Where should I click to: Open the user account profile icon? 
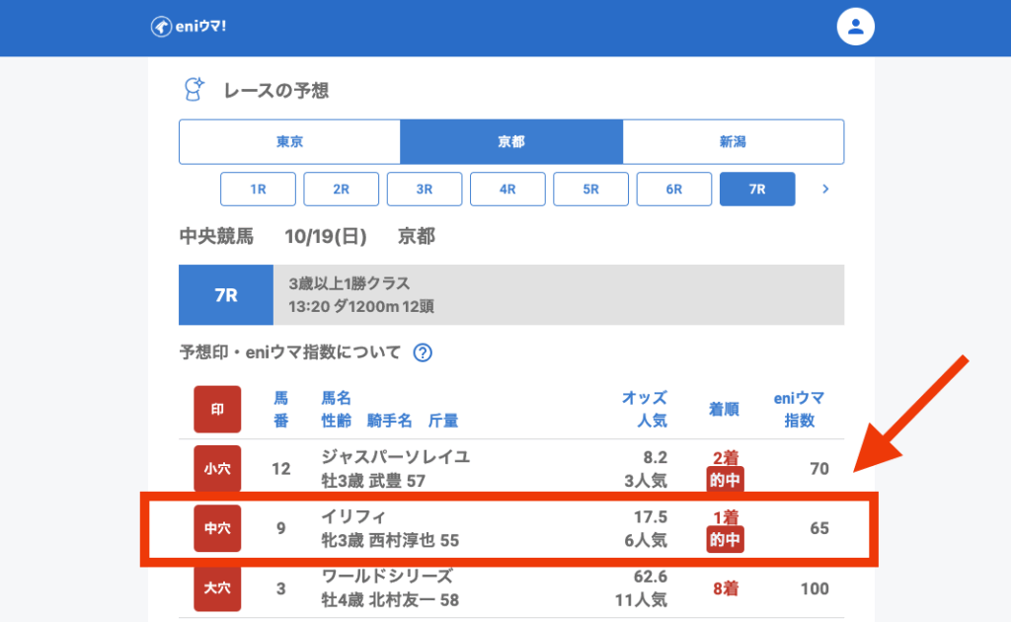point(856,27)
